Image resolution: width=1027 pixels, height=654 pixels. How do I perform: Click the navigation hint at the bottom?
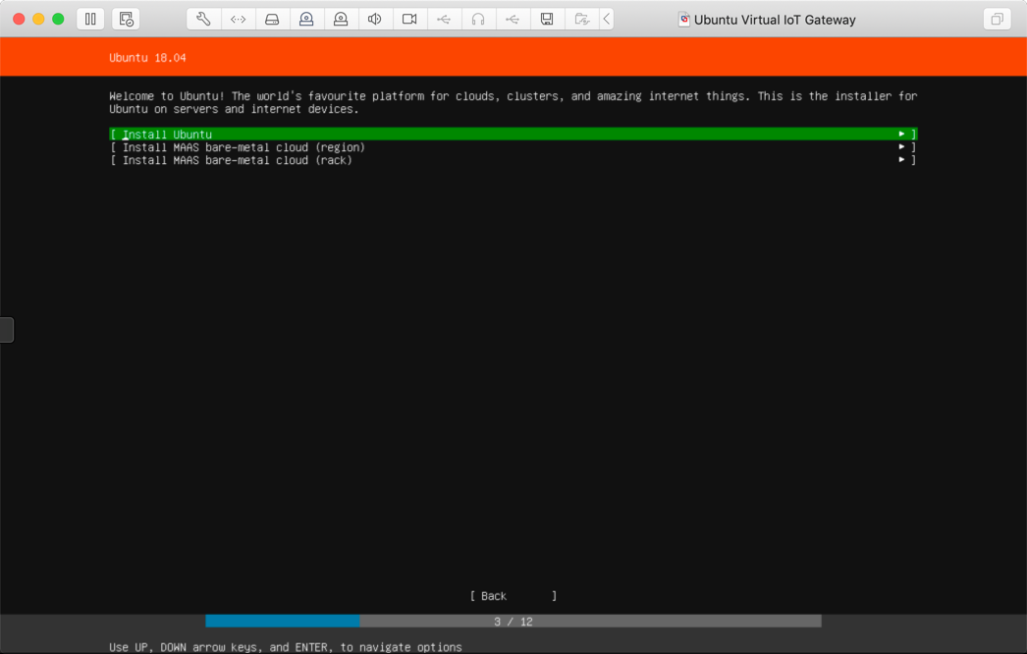click(x=286, y=647)
